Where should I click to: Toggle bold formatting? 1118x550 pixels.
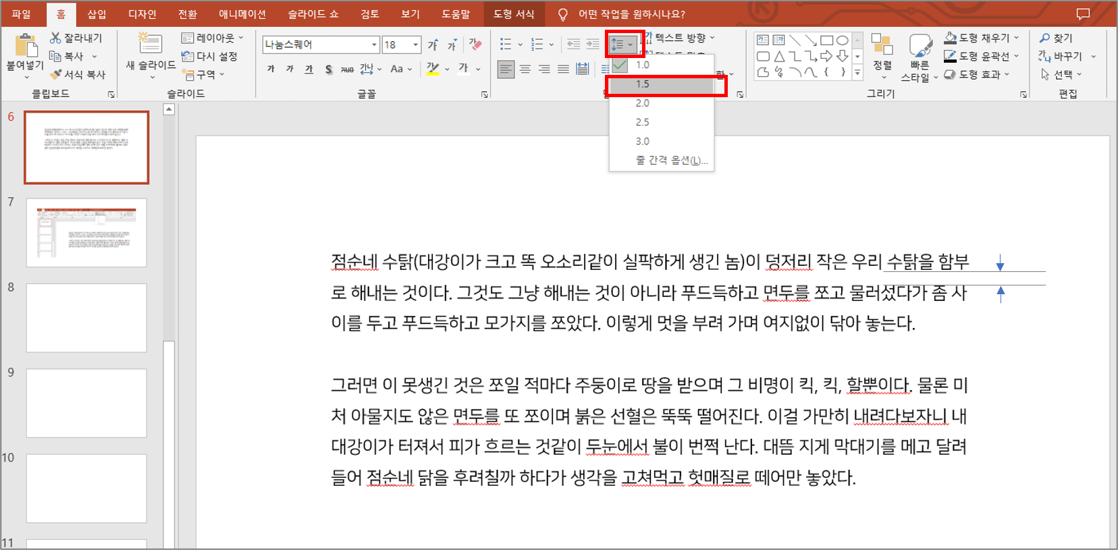[x=271, y=69]
